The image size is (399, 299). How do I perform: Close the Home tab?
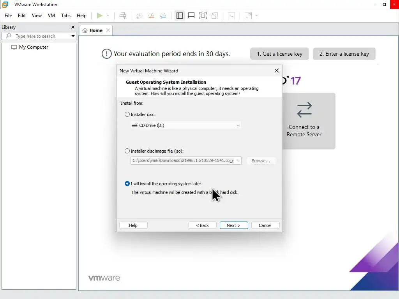point(108,30)
